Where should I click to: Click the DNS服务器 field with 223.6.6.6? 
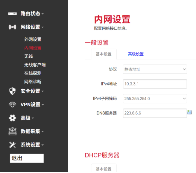155,113
